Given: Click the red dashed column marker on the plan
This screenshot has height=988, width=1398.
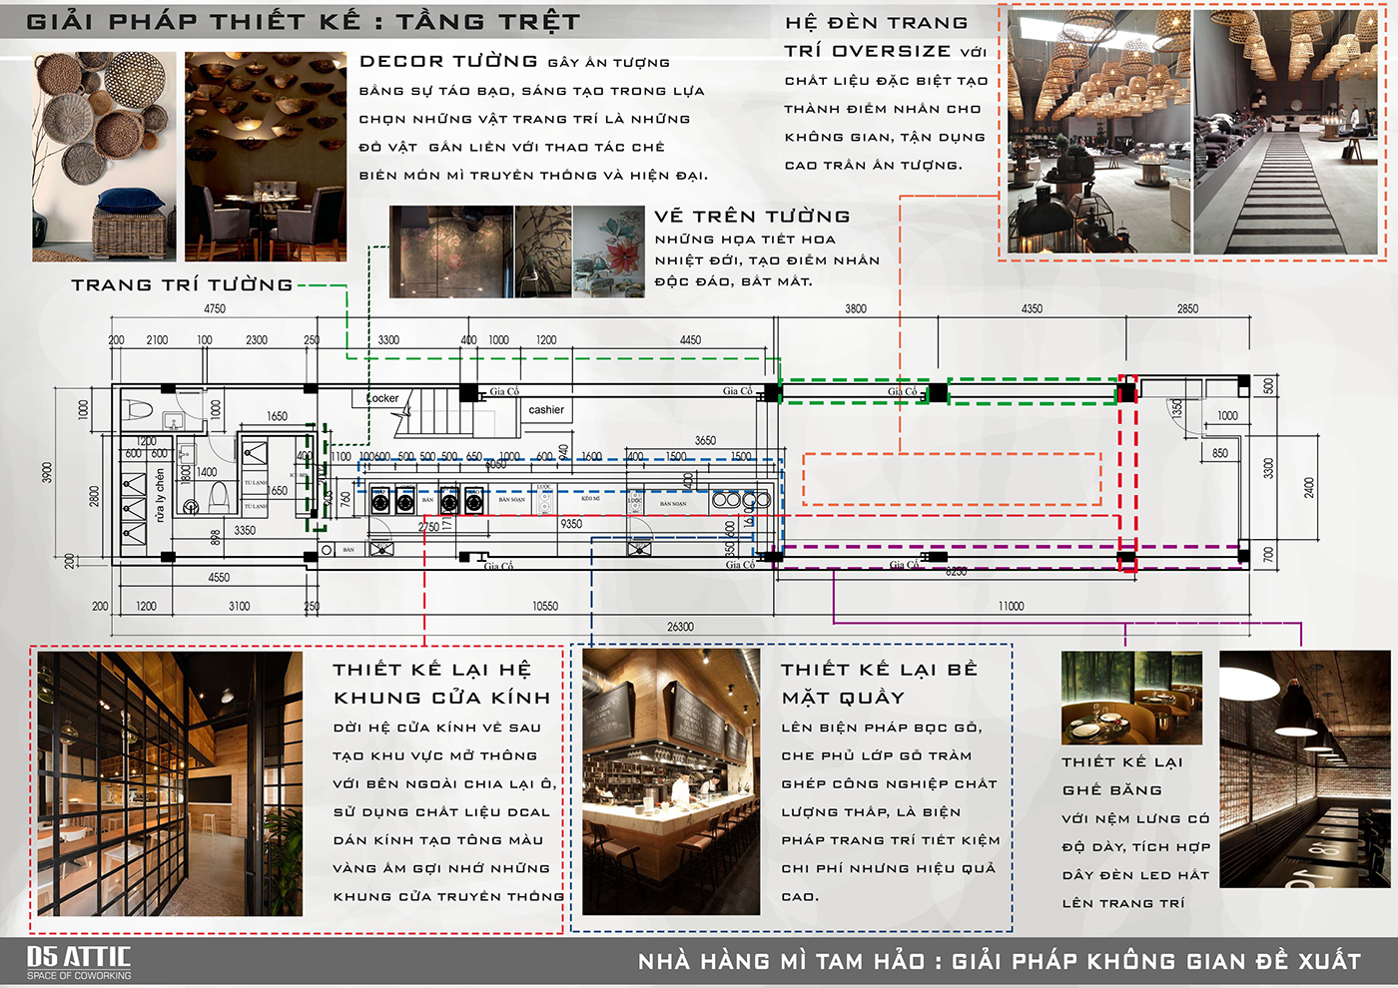Looking at the screenshot, I should 1127,474.
